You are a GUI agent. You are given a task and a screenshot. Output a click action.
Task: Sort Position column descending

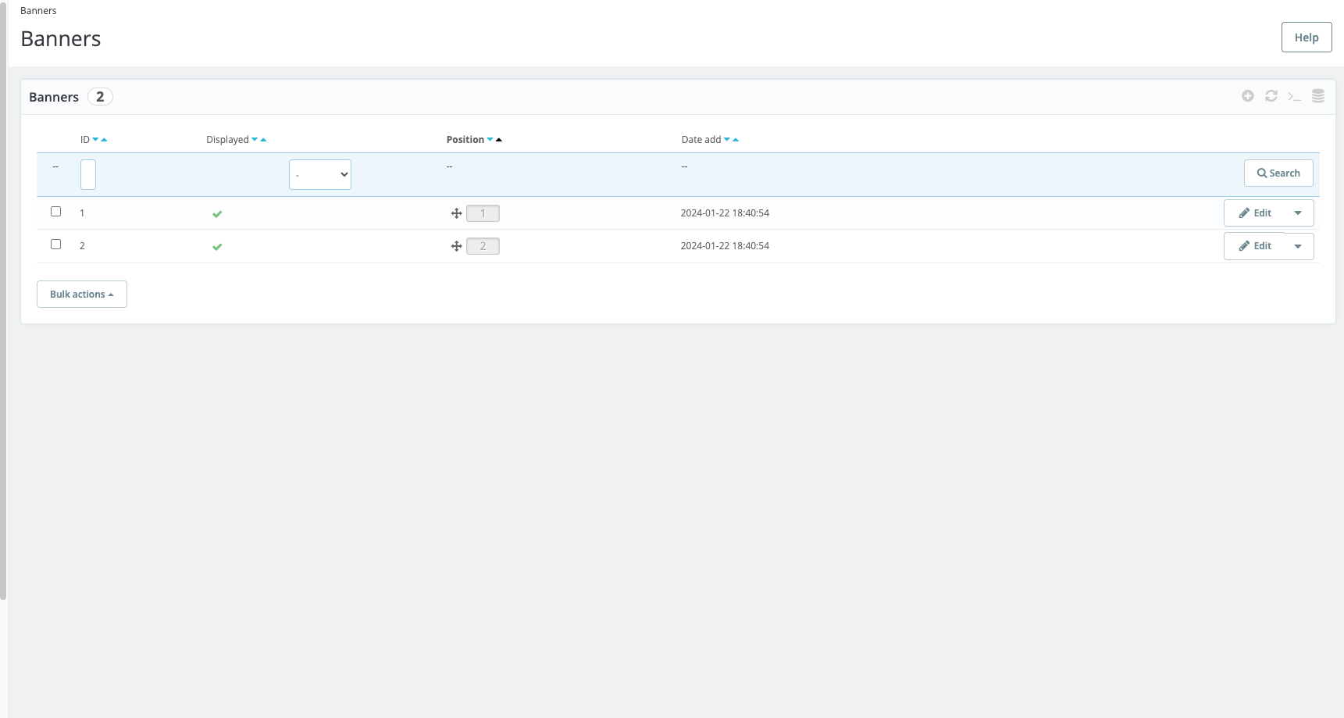click(x=490, y=140)
